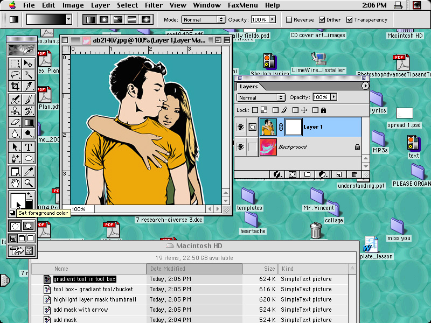Enable the Reverse checkbox
The height and width of the screenshot is (323, 431).
[x=289, y=20]
